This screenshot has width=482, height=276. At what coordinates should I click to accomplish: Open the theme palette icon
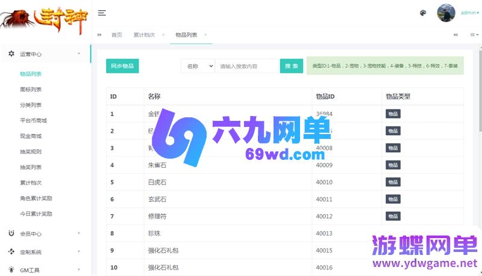[423, 13]
